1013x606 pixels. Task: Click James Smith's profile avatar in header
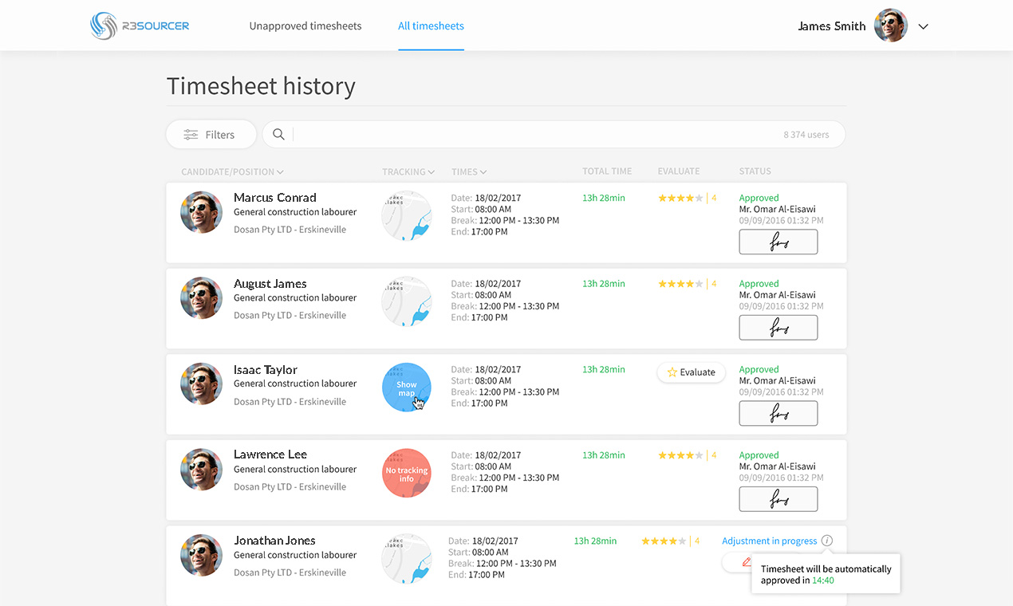(891, 26)
